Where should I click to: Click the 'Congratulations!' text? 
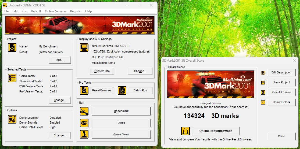[211, 103]
